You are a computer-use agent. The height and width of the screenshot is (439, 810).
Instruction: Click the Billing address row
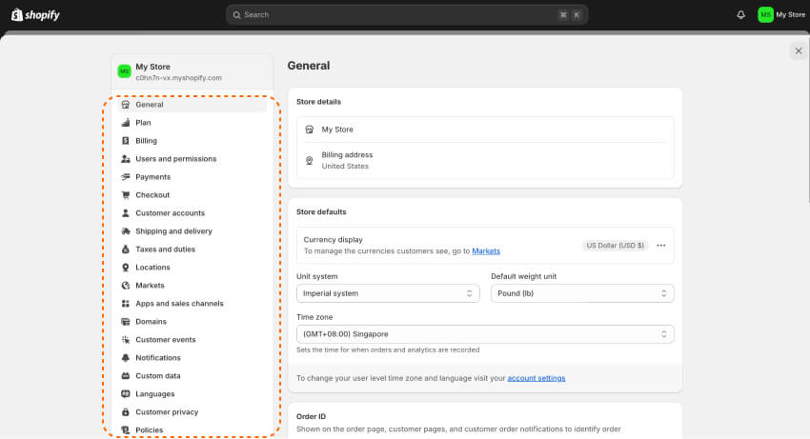[x=485, y=161]
